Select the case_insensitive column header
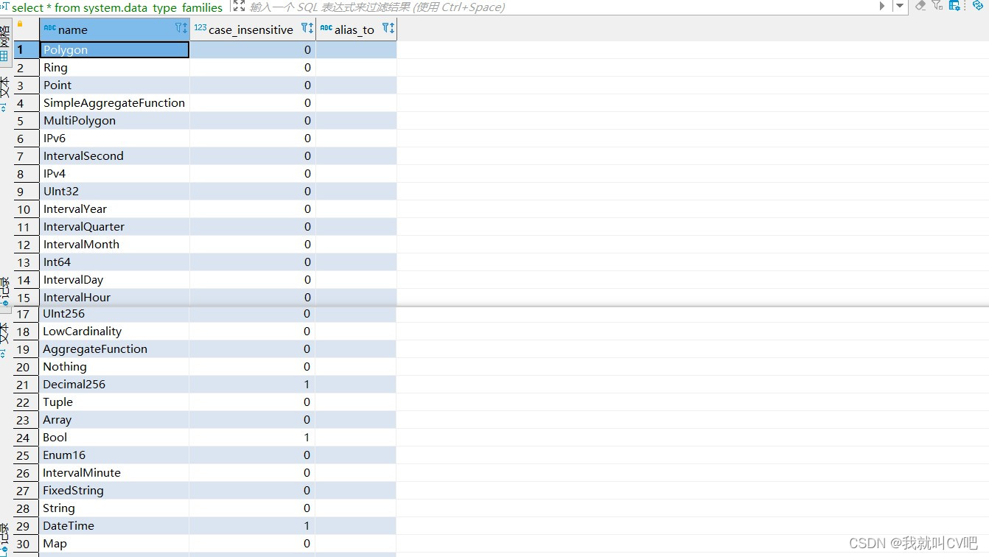Image resolution: width=989 pixels, height=557 pixels. pyautogui.click(x=253, y=29)
